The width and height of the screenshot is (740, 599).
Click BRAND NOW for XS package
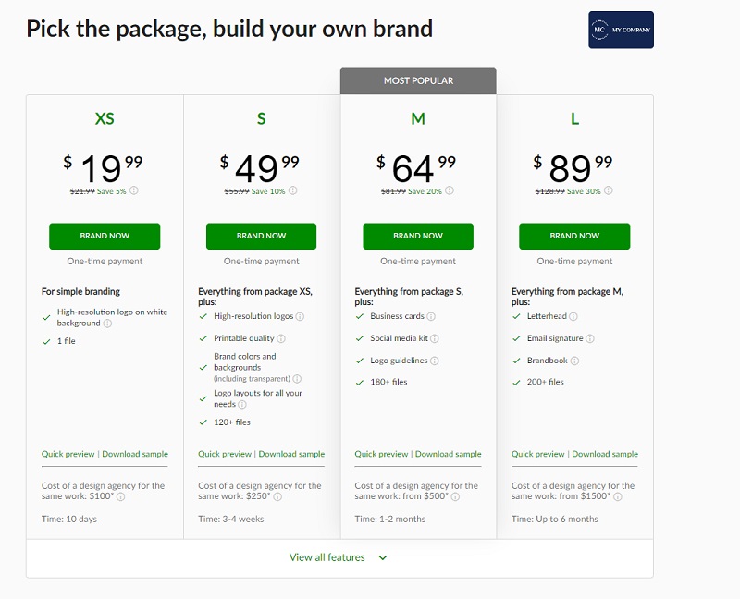point(105,236)
